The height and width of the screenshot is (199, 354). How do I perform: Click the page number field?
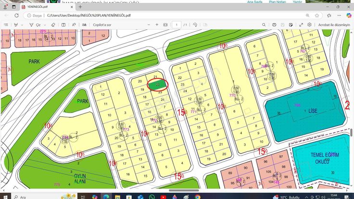(177, 25)
